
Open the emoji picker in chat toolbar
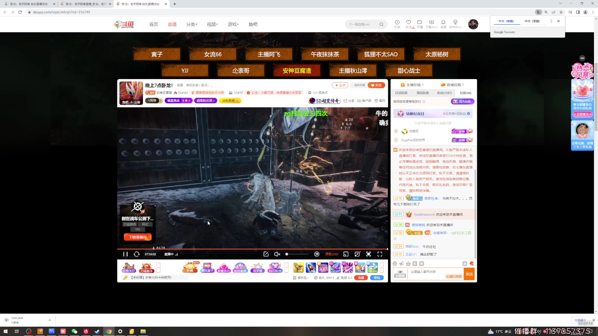click(x=395, y=264)
